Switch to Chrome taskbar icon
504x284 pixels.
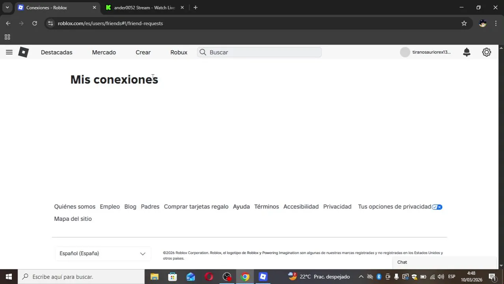click(x=245, y=277)
